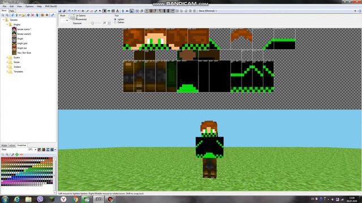Open the Undo history dropdown arrow

click(x=72, y=11)
